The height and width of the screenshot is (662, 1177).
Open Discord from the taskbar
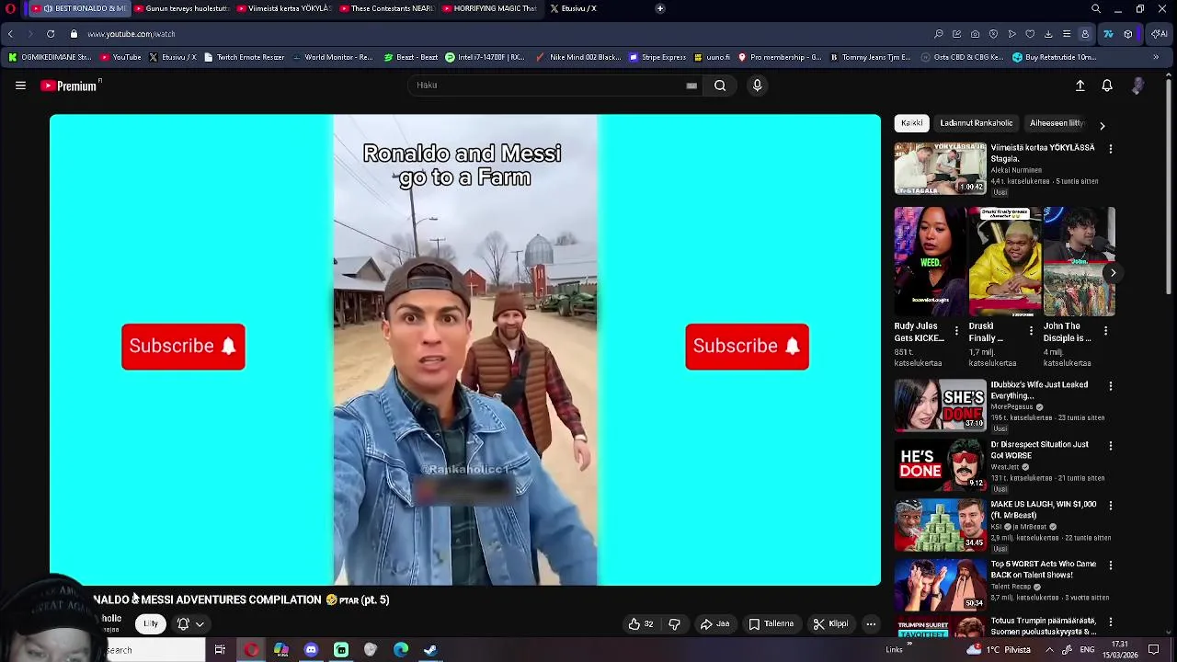[x=311, y=650]
